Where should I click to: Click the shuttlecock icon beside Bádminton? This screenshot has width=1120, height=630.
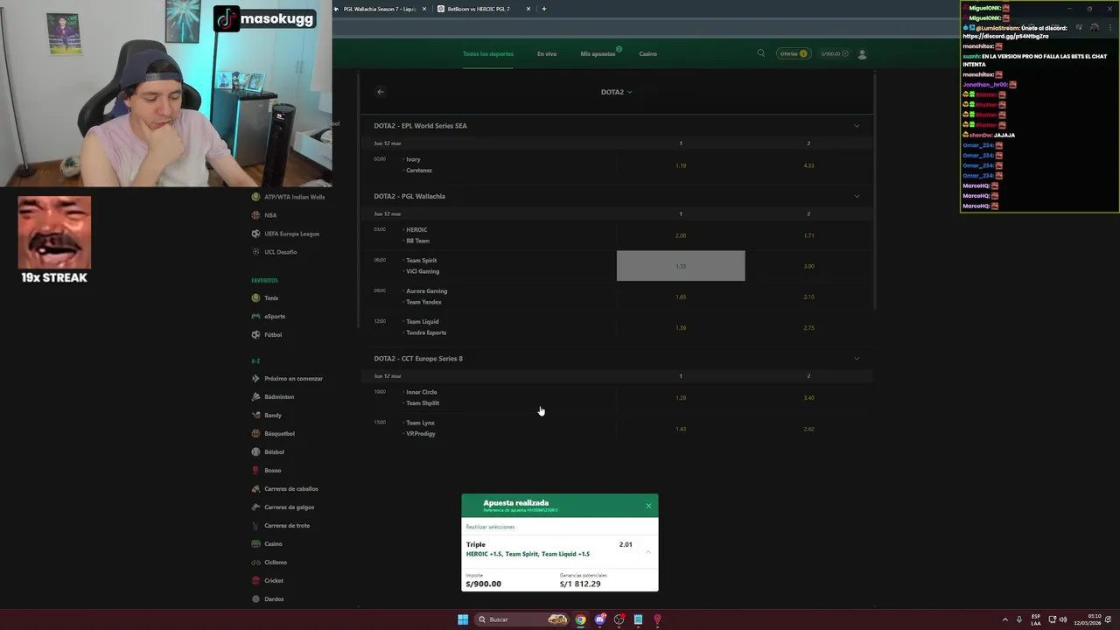pos(255,397)
